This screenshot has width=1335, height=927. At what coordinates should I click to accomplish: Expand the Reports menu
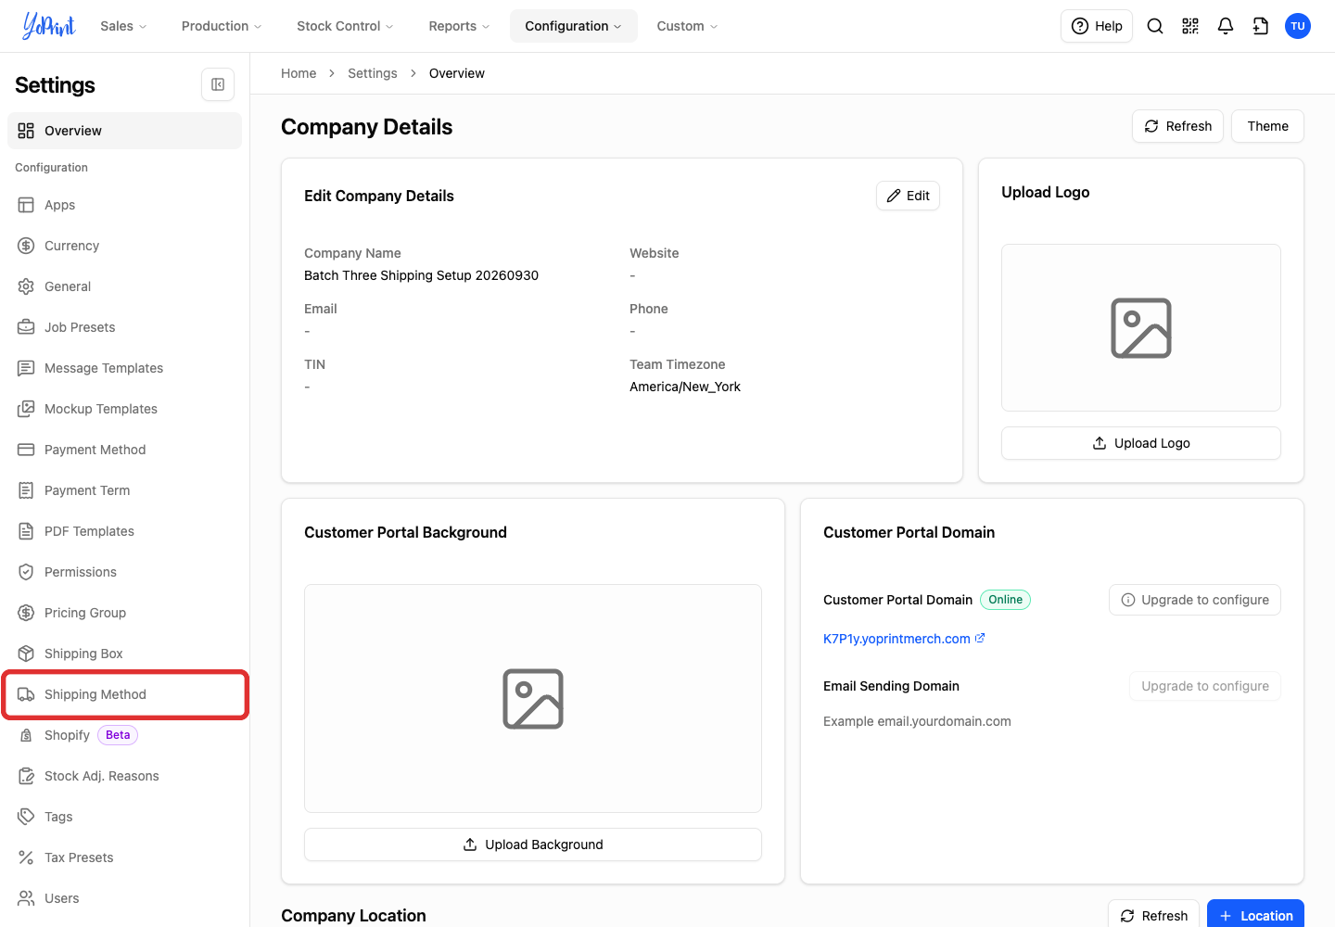(459, 26)
